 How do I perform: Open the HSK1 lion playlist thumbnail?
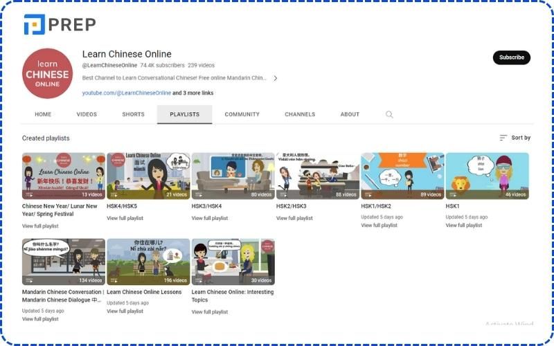(x=488, y=176)
